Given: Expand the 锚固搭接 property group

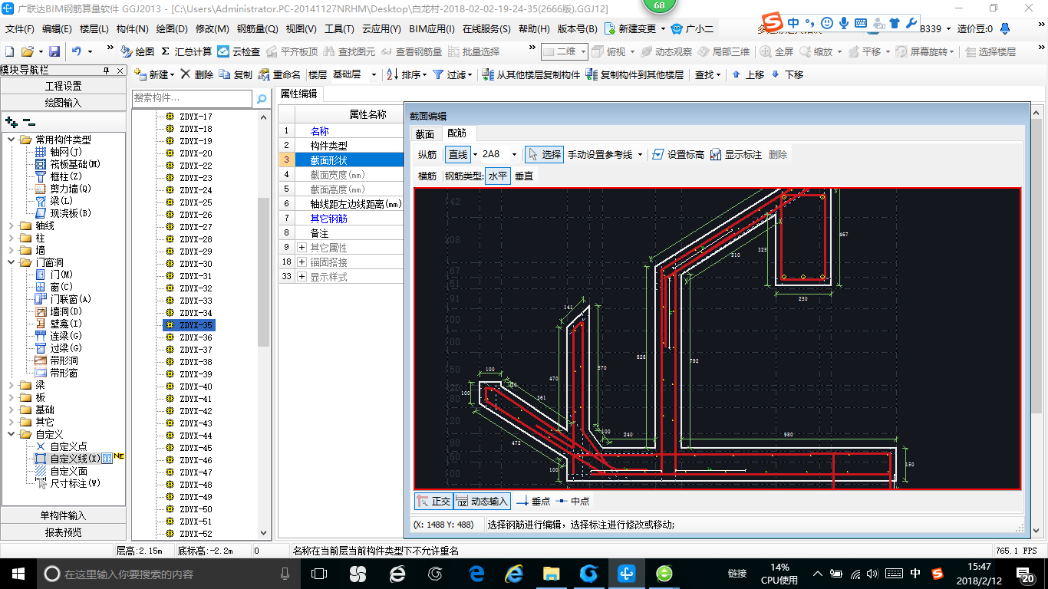Looking at the screenshot, I should pyautogui.click(x=302, y=262).
